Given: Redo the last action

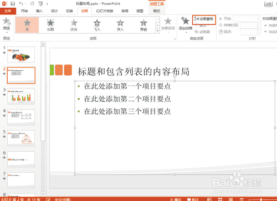Looking at the screenshot, I should (32, 3).
